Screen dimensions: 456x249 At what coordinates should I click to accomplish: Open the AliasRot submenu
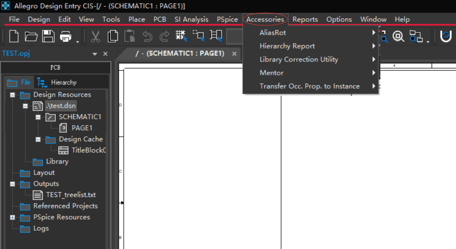311,33
